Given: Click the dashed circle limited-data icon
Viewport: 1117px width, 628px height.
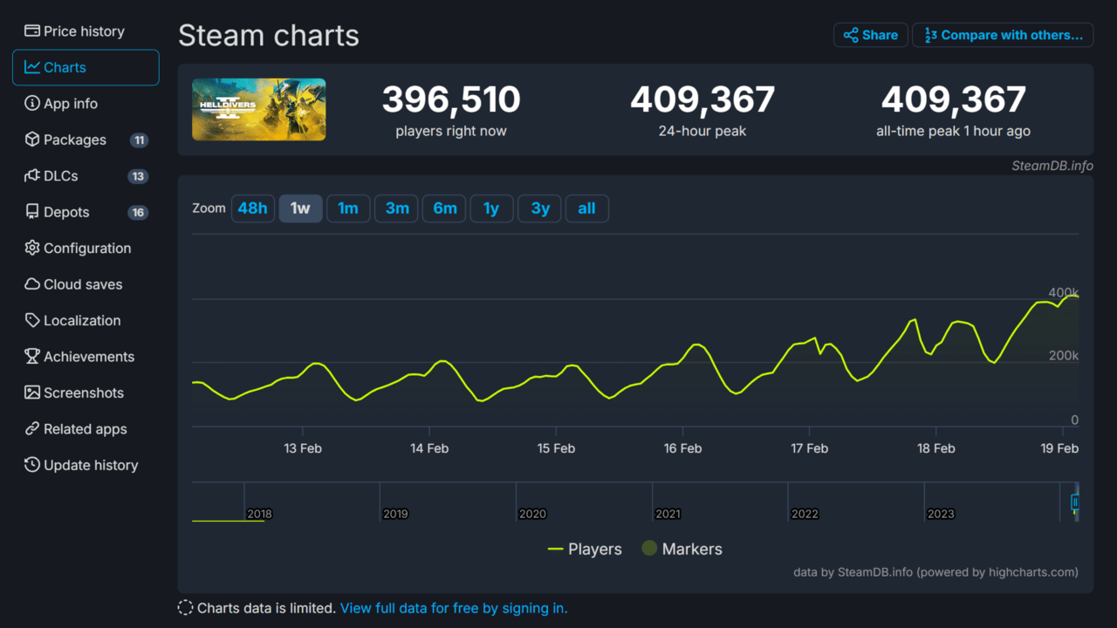Looking at the screenshot, I should click(185, 608).
